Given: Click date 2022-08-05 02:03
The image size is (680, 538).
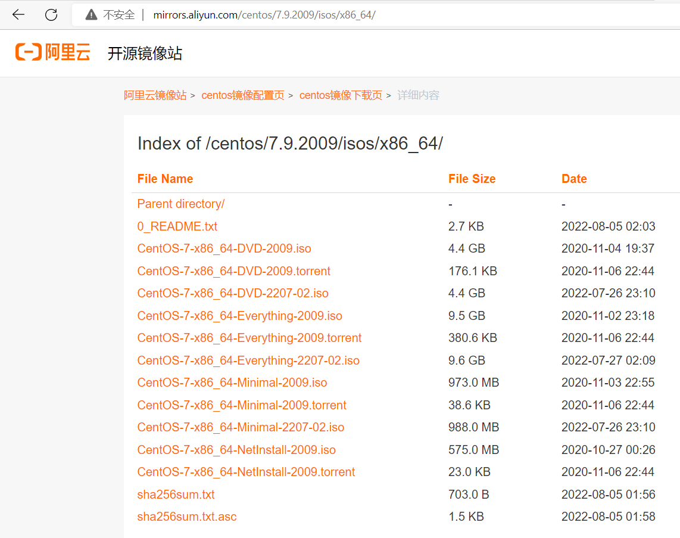Looking at the screenshot, I should pyautogui.click(x=609, y=226).
